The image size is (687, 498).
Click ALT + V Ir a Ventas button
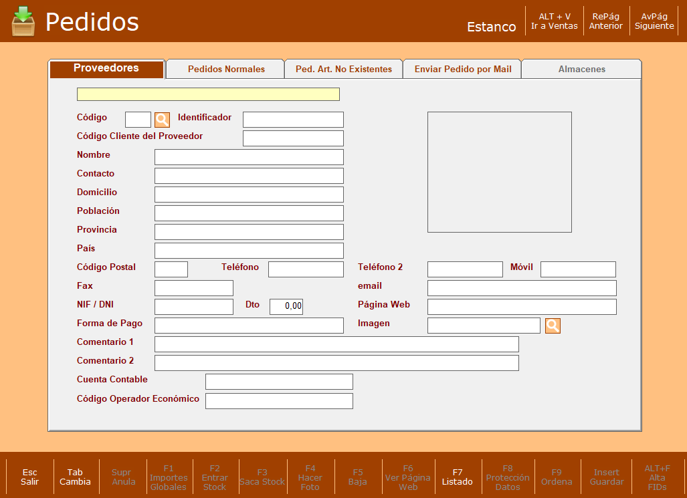[555, 21]
